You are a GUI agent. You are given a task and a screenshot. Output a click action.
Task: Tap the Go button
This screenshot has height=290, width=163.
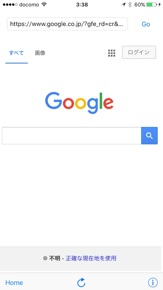point(146,24)
